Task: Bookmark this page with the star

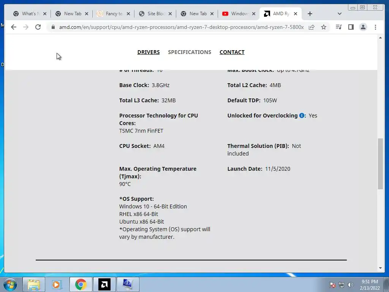Action: [324, 27]
